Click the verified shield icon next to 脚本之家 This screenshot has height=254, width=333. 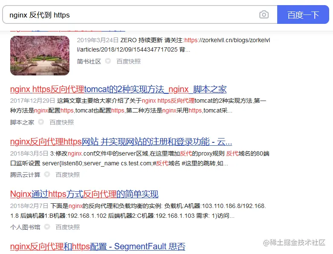coord(41,122)
